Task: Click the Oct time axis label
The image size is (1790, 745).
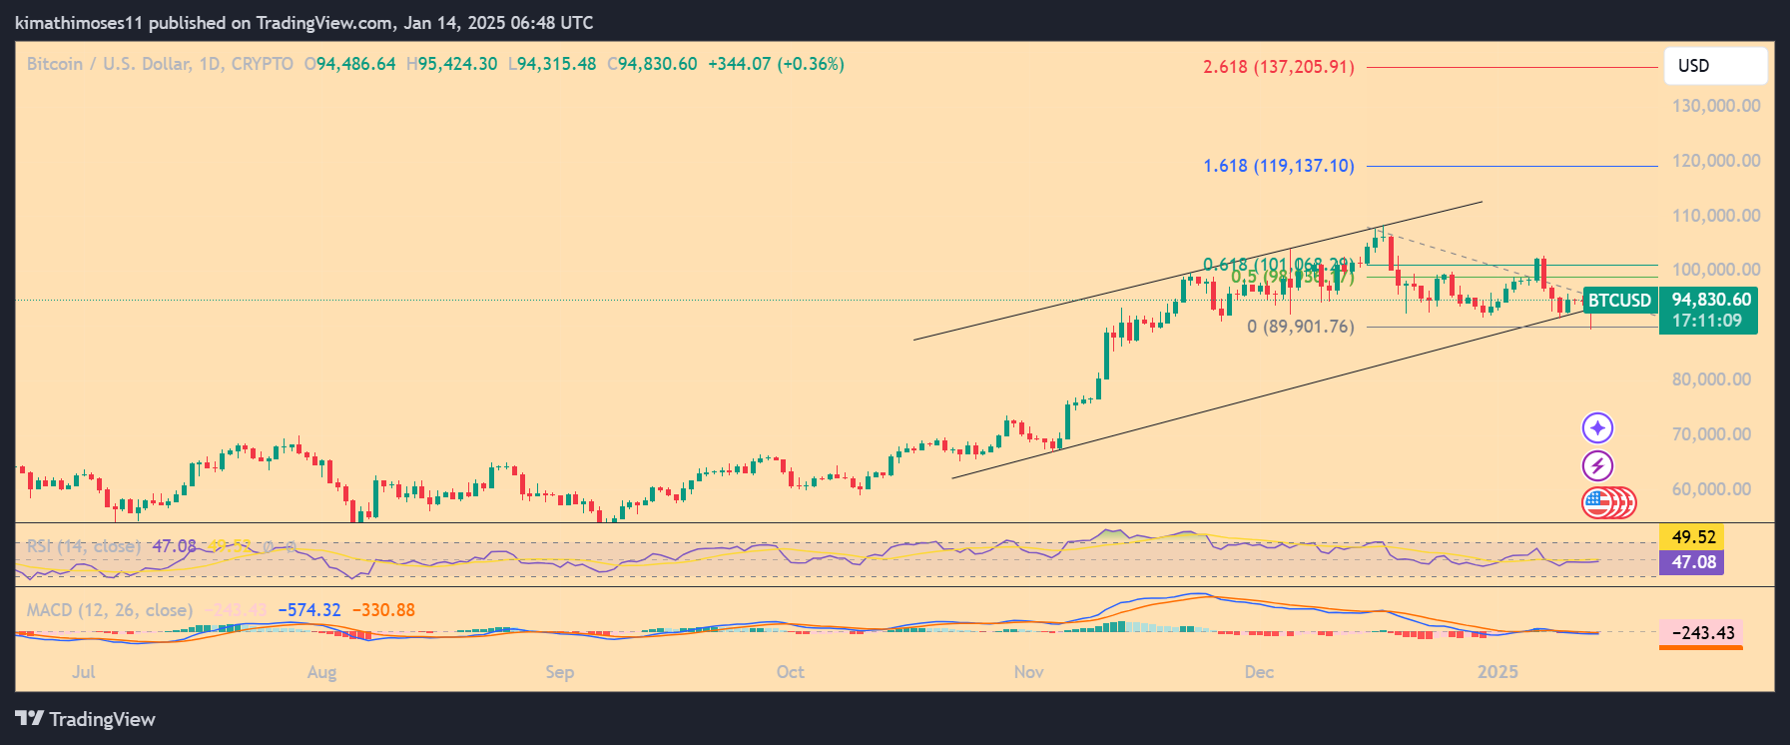Action: point(791,672)
